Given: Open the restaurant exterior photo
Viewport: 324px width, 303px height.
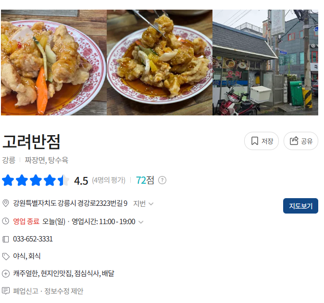Looking at the screenshot, I should (265, 63).
